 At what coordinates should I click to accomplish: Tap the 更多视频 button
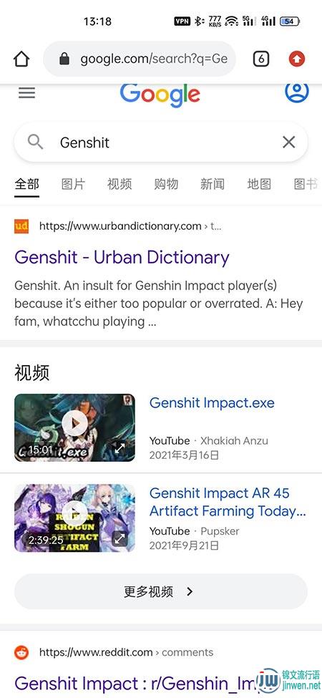160,591
